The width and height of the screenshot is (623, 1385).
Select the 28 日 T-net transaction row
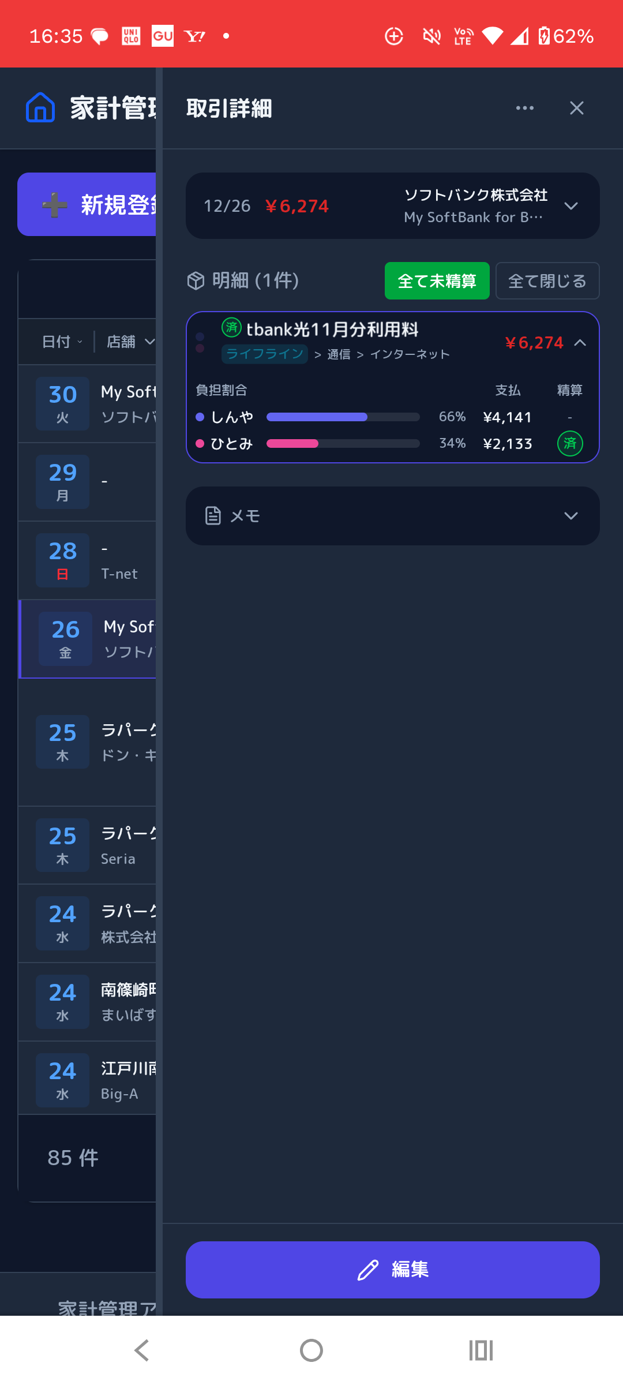pyautogui.click(x=88, y=560)
